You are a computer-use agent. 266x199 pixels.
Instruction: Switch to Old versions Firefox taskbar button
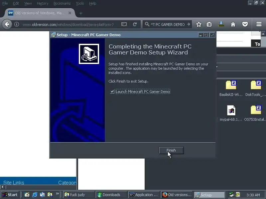[x=177, y=195]
